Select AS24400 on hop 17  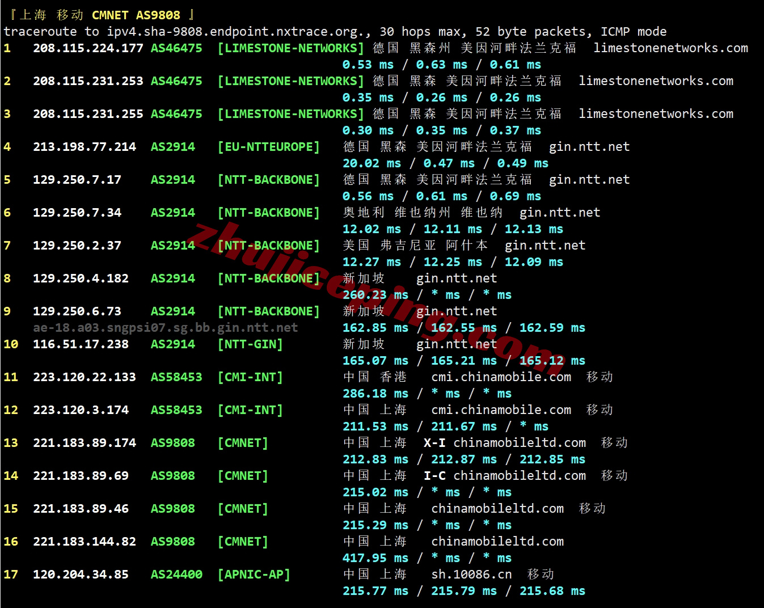pos(176,575)
